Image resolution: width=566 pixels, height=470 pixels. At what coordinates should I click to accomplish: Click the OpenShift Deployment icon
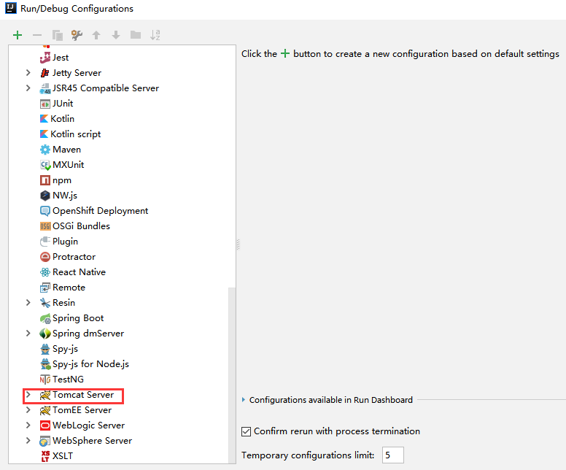(x=45, y=211)
